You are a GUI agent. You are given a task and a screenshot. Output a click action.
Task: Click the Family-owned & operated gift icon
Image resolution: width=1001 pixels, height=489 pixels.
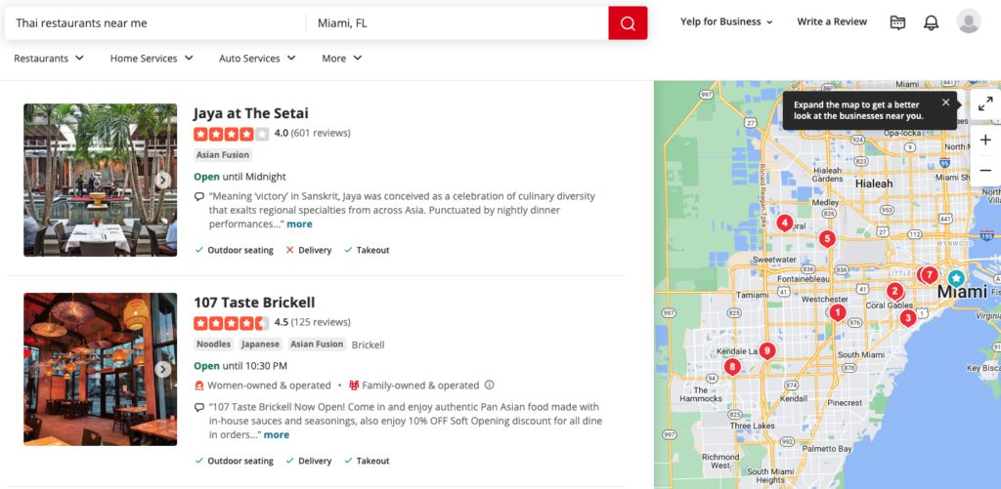coord(354,386)
